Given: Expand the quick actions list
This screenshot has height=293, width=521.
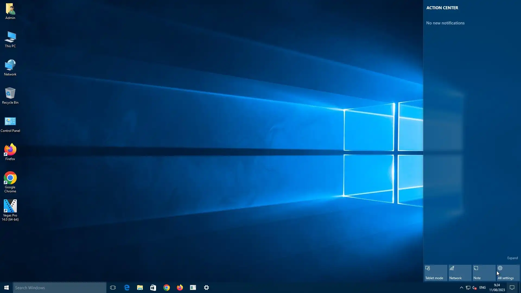Looking at the screenshot, I should [512, 258].
